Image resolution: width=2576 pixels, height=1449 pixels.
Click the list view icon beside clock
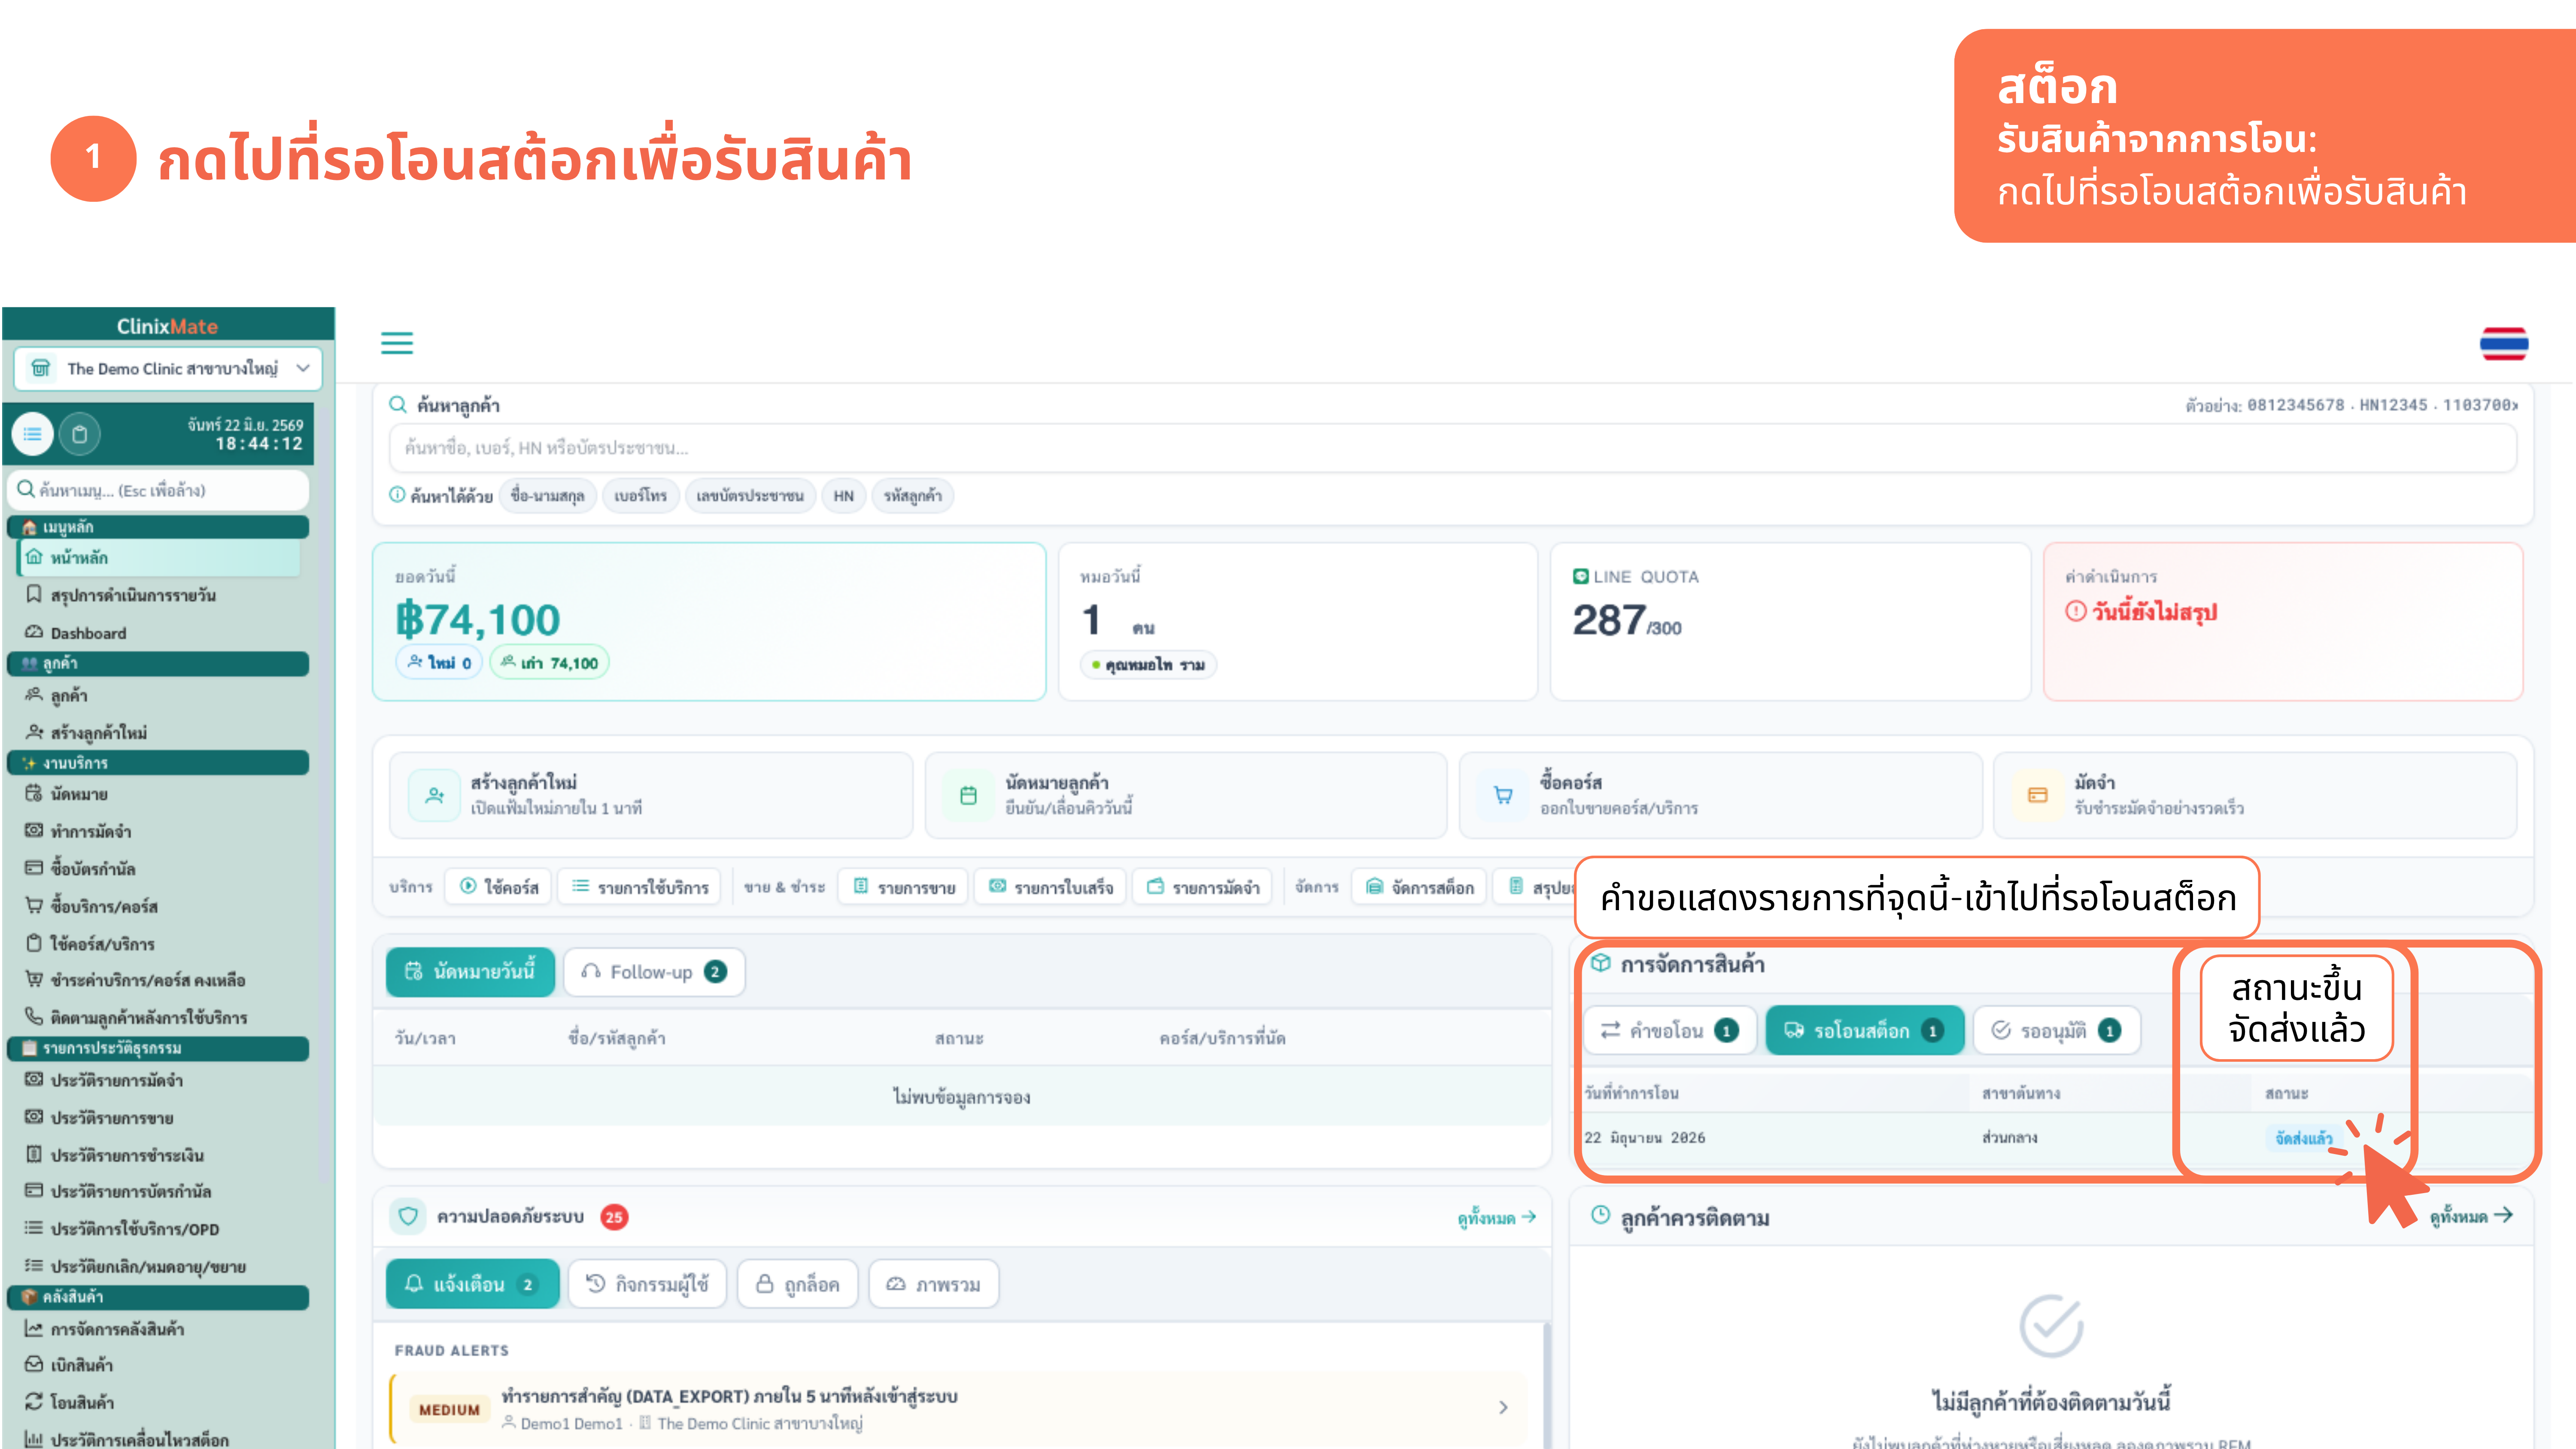tap(33, 434)
